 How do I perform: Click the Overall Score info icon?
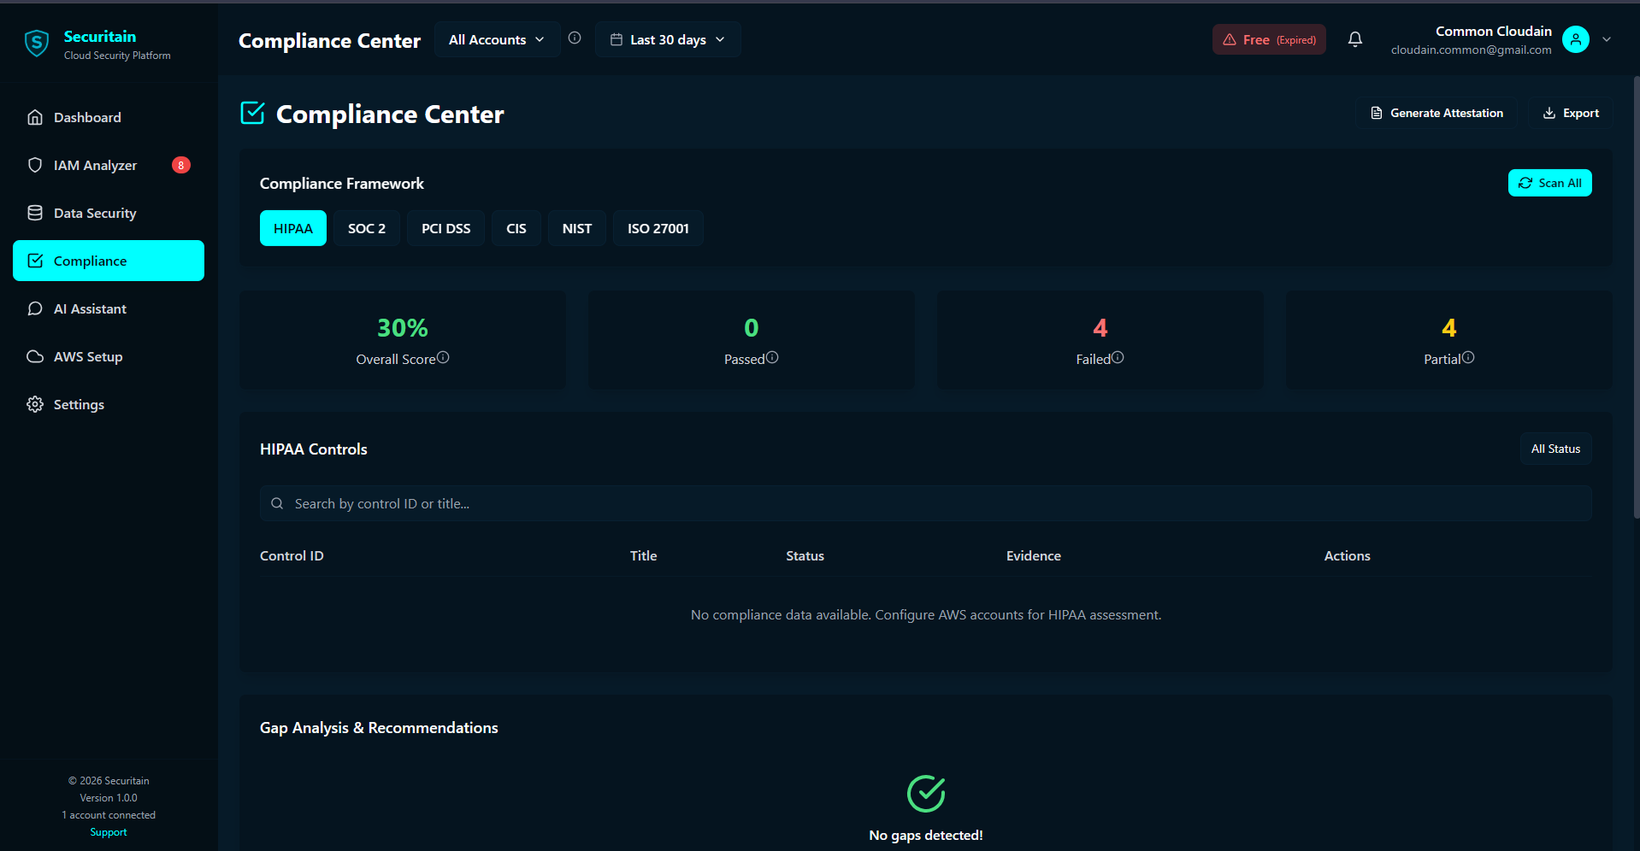coord(443,357)
